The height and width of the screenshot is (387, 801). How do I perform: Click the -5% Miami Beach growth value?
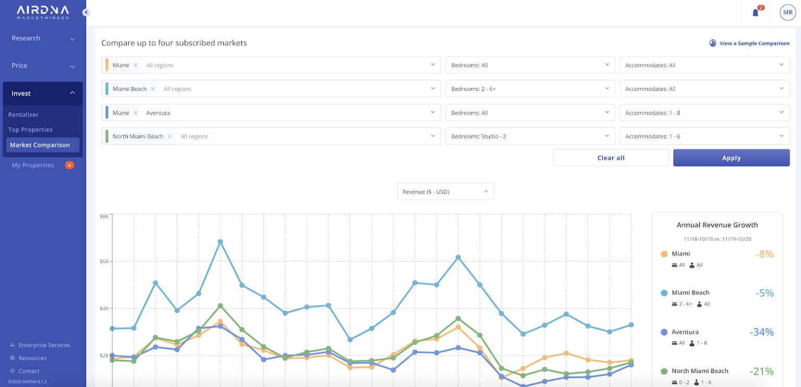coord(764,293)
